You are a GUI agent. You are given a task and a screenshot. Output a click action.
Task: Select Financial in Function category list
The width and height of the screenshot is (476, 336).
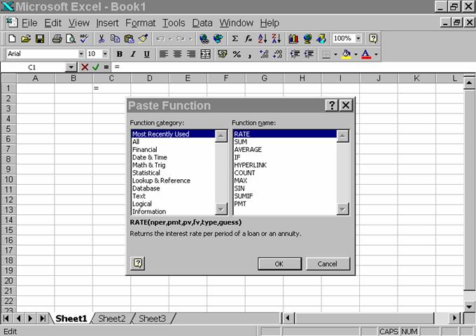145,149
